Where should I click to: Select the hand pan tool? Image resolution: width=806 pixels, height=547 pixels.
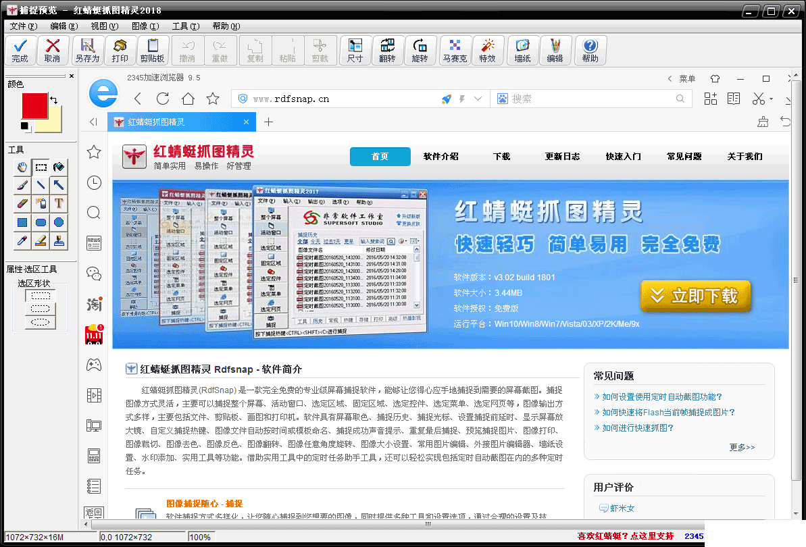click(22, 167)
